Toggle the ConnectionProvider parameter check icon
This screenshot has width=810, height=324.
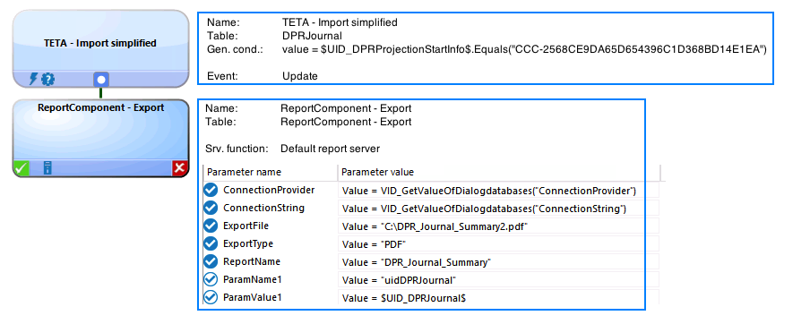point(211,190)
